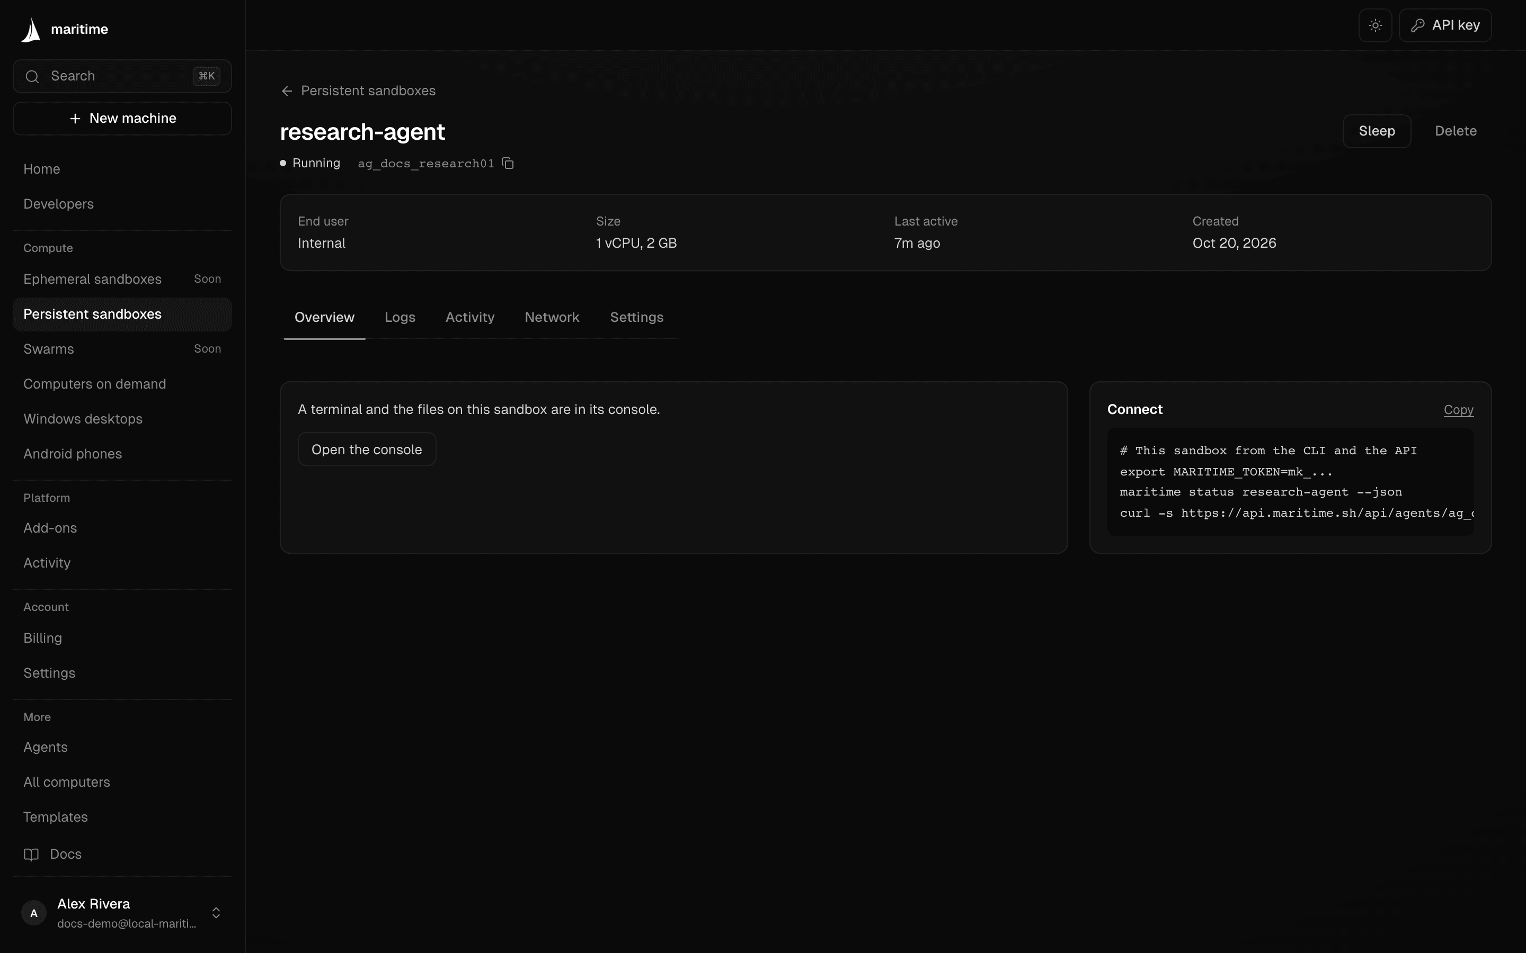Image resolution: width=1526 pixels, height=953 pixels.
Task: Open All computers
Action: 122,782
